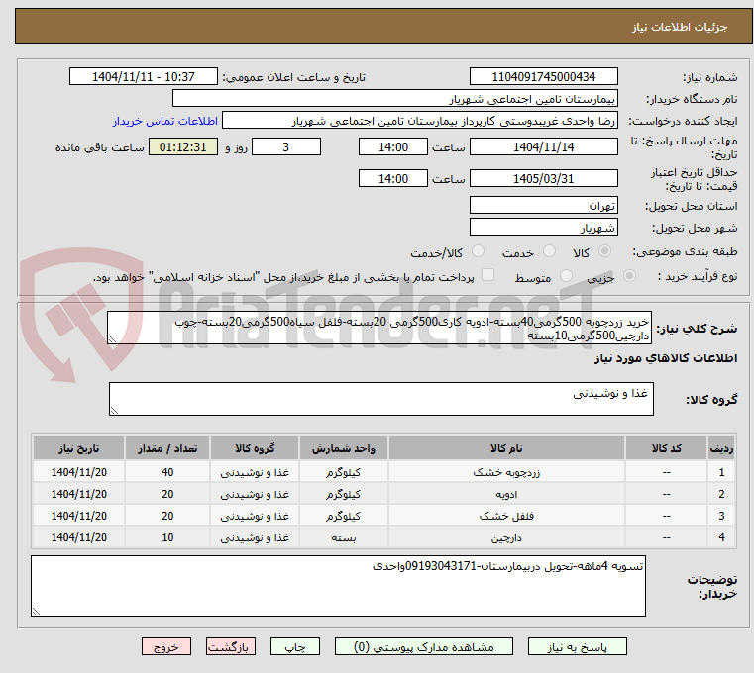The height and width of the screenshot is (673, 754).
Task: Click the city field شهریار
Action: click(x=543, y=228)
